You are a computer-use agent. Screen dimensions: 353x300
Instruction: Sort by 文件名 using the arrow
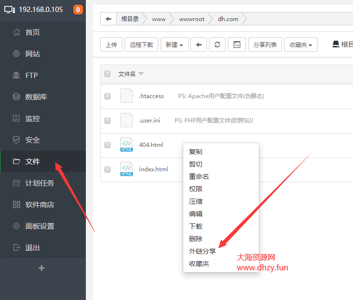[x=141, y=74]
